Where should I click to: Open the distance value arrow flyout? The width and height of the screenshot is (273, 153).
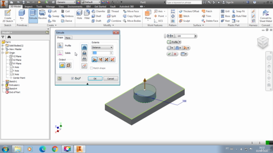pos(111,53)
